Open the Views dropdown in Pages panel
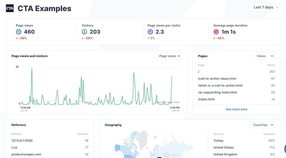The width and height of the screenshot is (286, 158). (265, 56)
